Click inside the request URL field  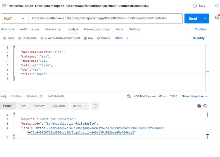click(105, 18)
